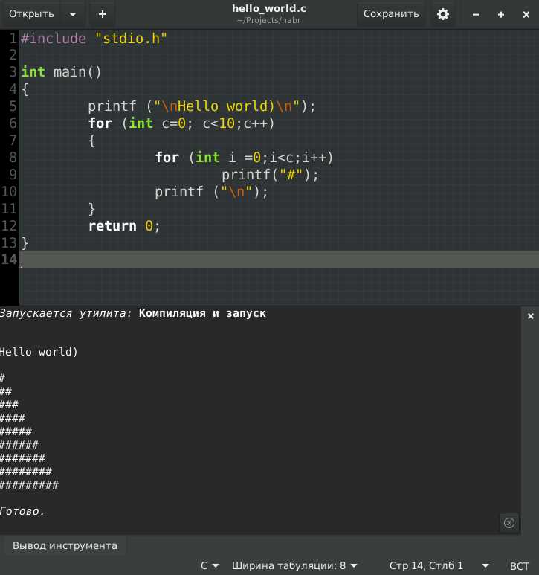Click the new document plus icon
The image size is (539, 575).
[103, 14]
